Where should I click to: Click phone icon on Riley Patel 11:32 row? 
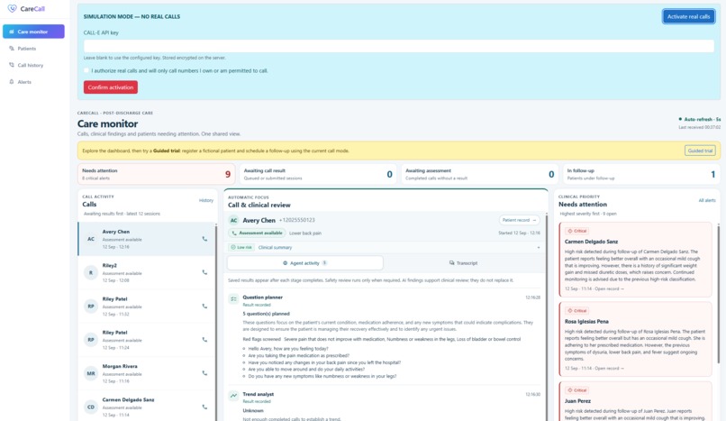pos(204,307)
